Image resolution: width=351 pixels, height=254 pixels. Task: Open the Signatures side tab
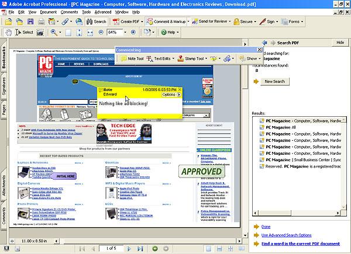pos(4,86)
